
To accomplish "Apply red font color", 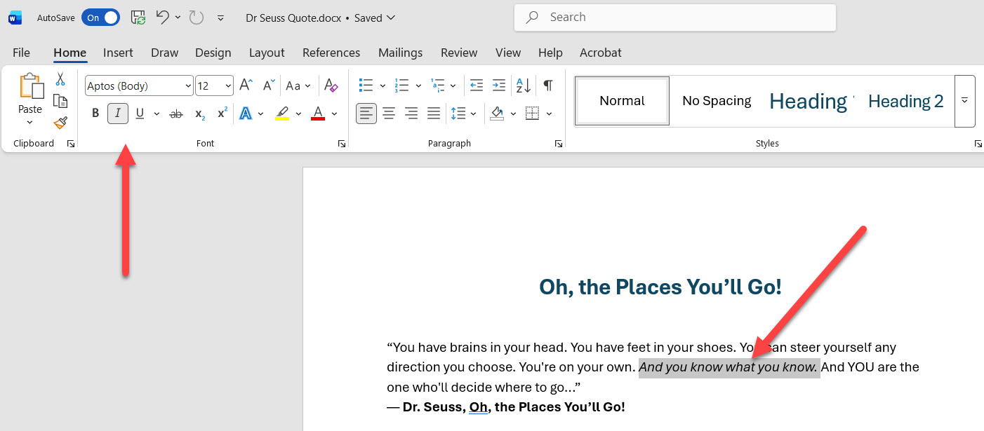I will 318,114.
